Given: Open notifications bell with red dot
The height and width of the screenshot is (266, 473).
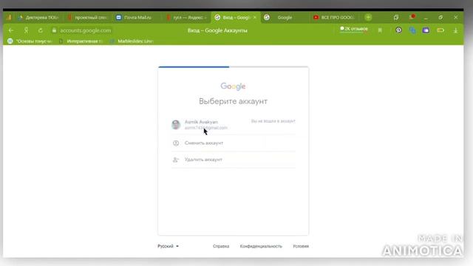Looking at the screenshot, I should click(412, 17).
